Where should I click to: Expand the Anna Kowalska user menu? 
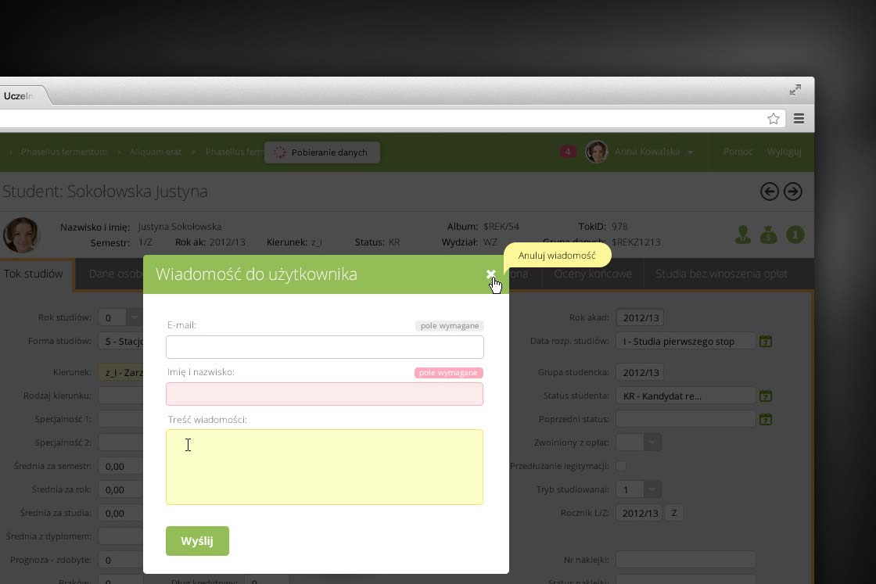(690, 152)
